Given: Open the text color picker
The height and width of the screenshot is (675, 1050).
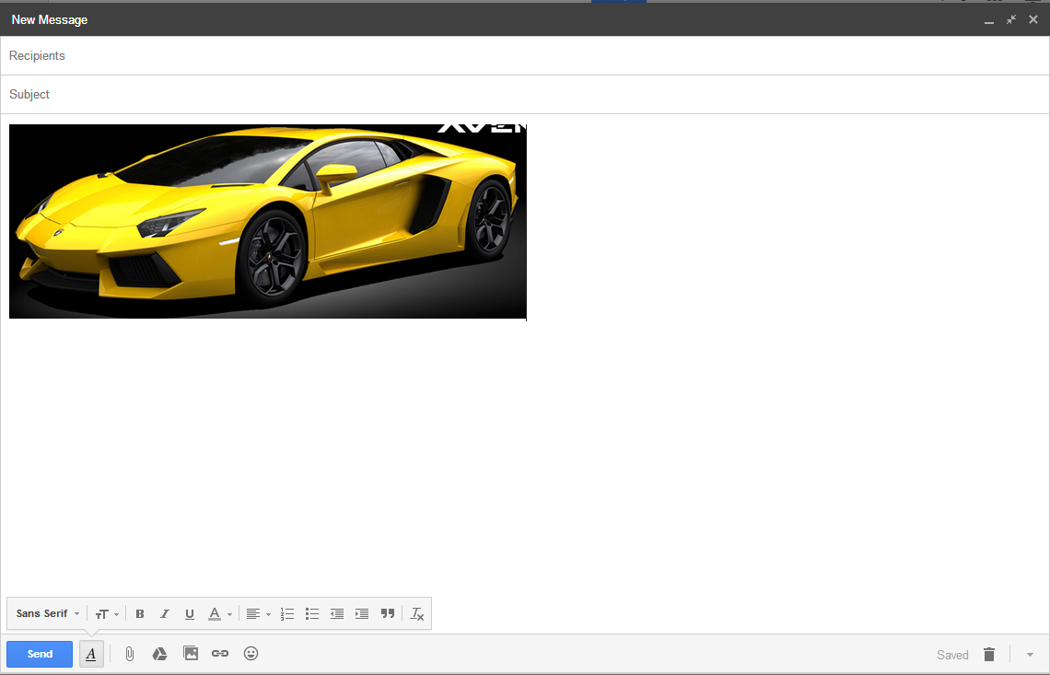Looking at the screenshot, I should (x=219, y=613).
